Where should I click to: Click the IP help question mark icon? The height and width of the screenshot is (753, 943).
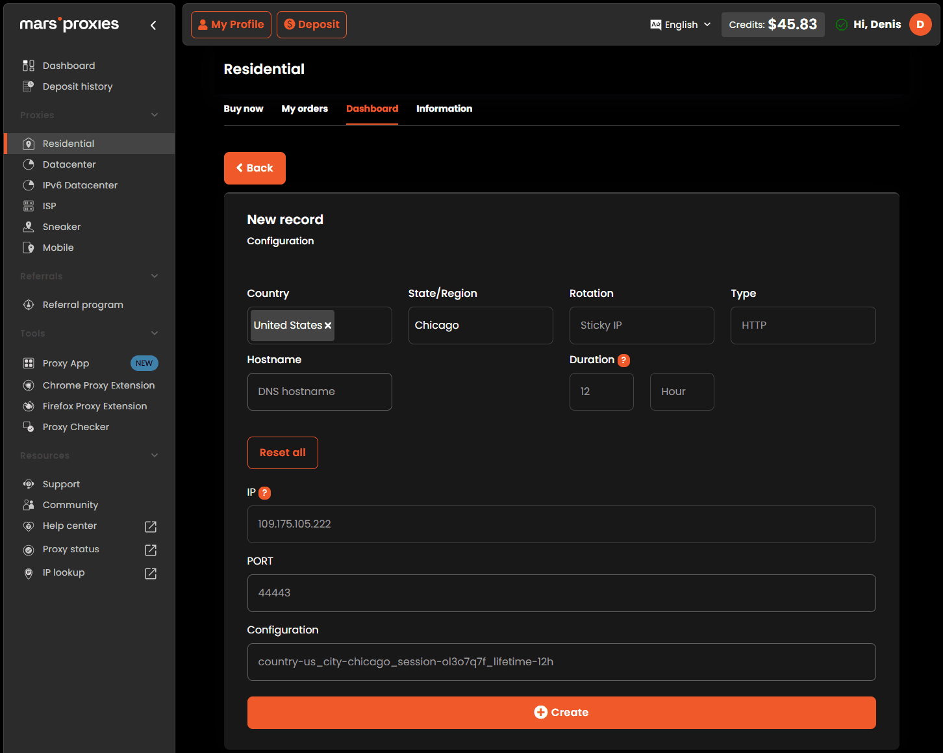tap(264, 493)
